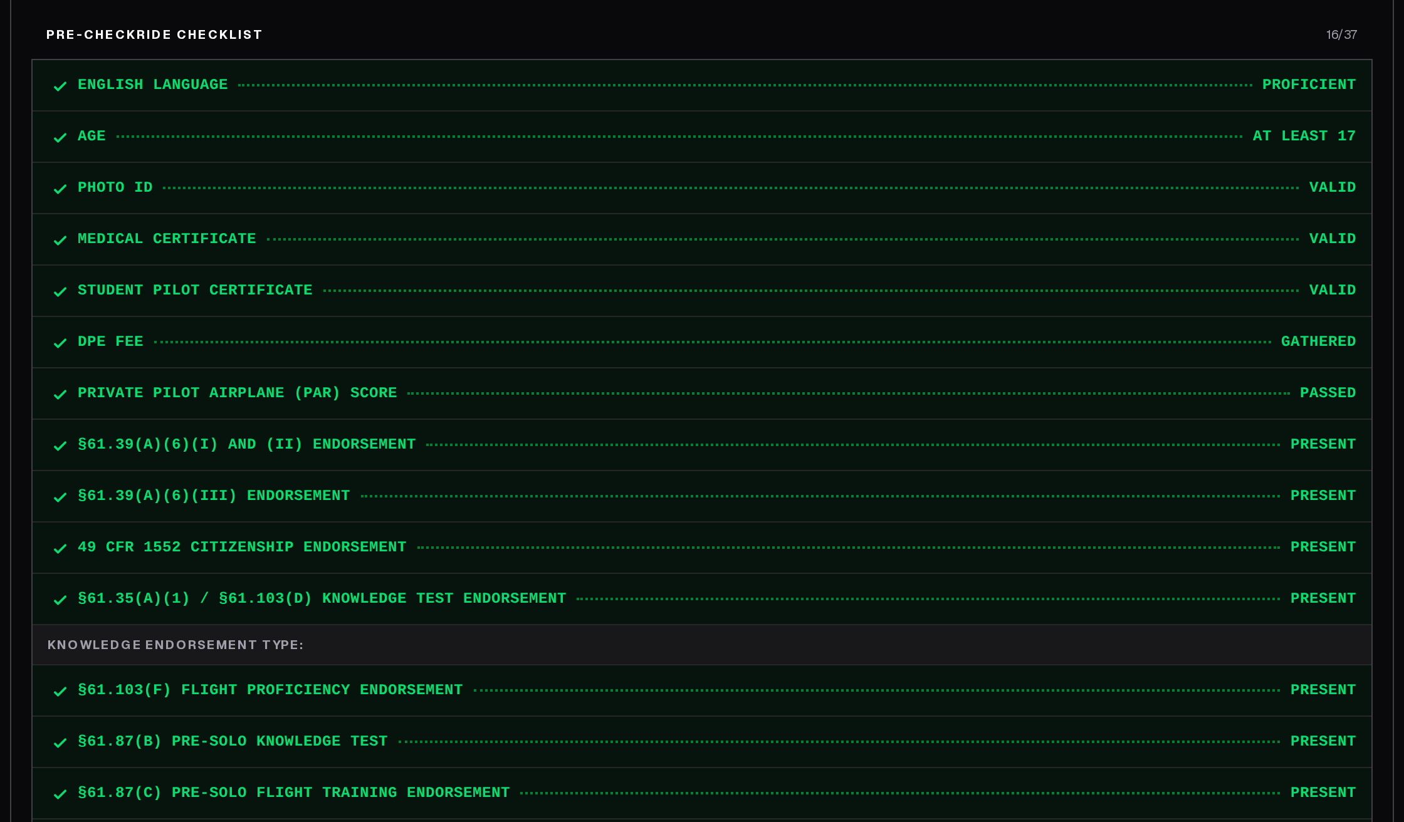This screenshot has width=1404, height=822.
Task: Click the 49 CFR 1552 Citizenship Endorsement label
Action: click(x=242, y=547)
